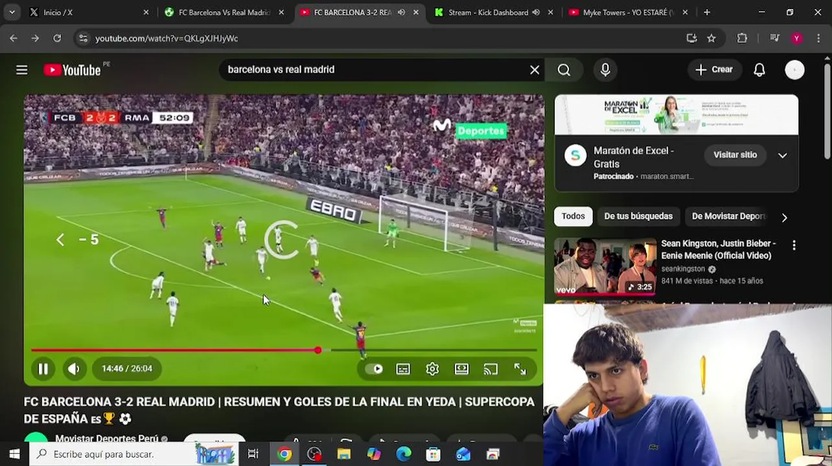This screenshot has height=466, width=832.
Task: Open Sean Kingston, Justin Bieber video title
Action: (718, 249)
